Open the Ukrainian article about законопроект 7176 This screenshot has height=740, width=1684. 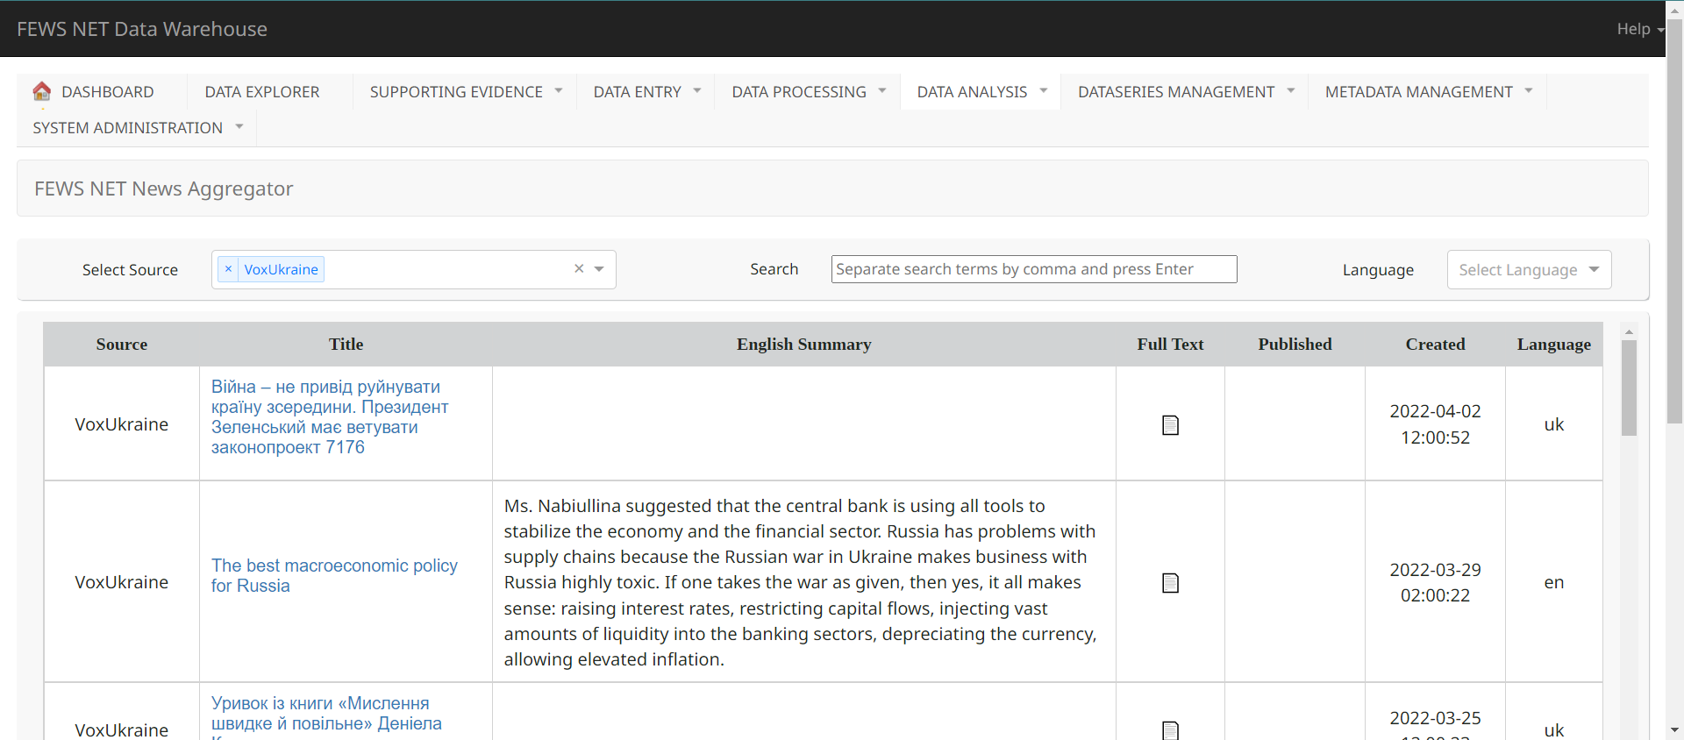(330, 416)
